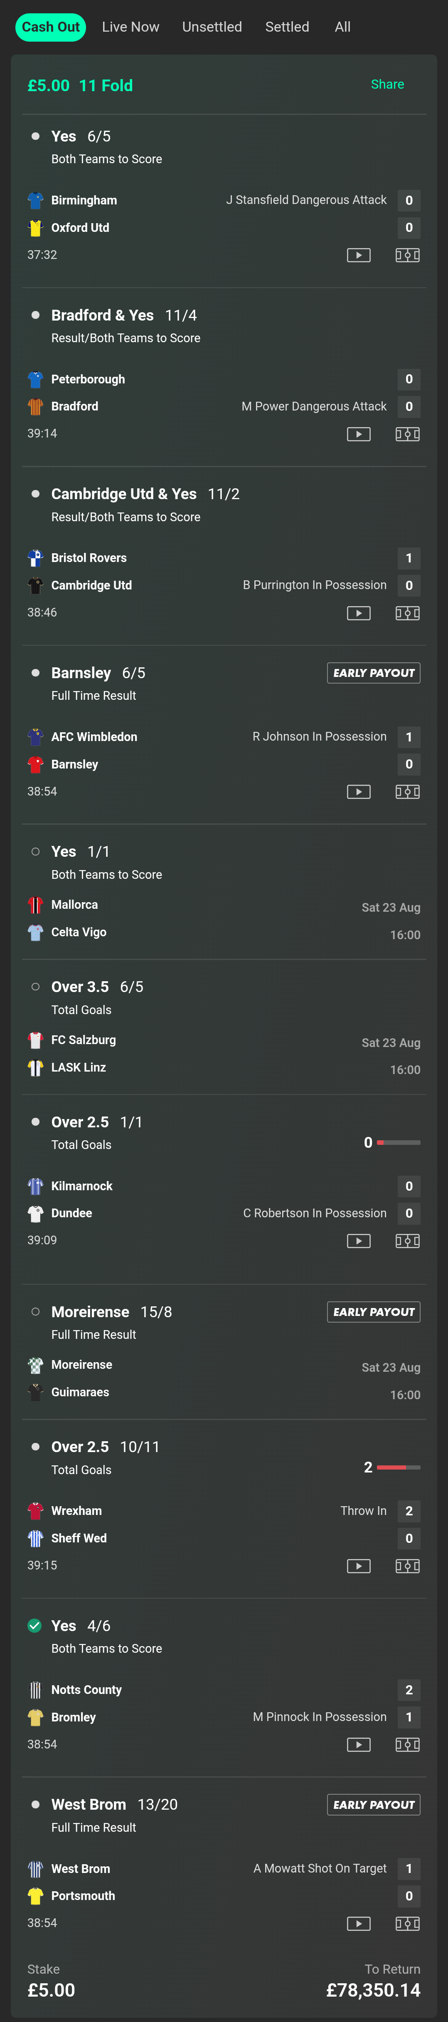Click green tick beside Notts County selection
This screenshot has width=448, height=2022.
(34, 1626)
